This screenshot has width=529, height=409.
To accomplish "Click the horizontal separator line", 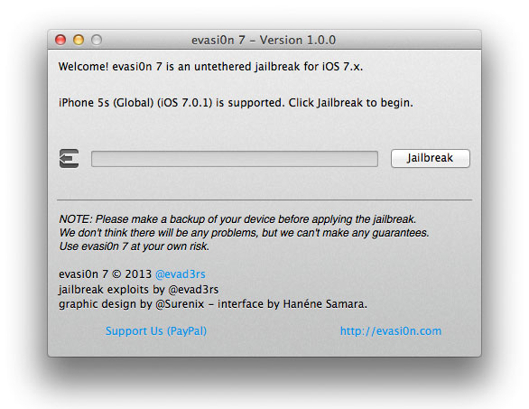I will click(264, 200).
